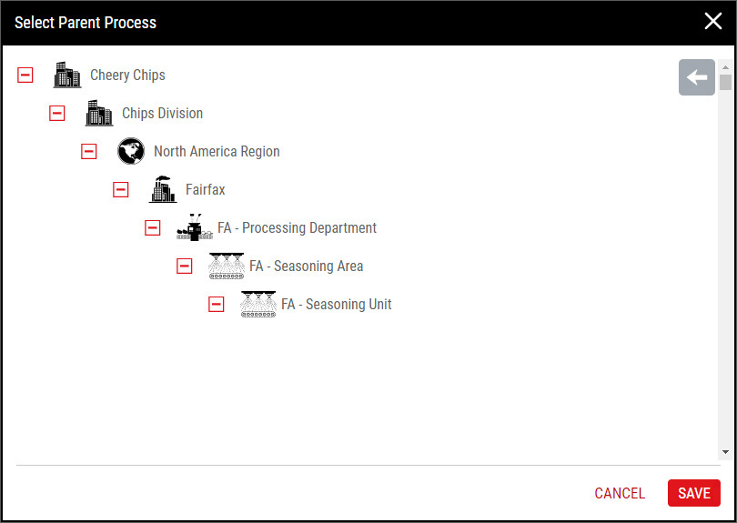Click the FA - Processing Department machine icon
Viewport: 737px width, 523px height.
click(195, 227)
